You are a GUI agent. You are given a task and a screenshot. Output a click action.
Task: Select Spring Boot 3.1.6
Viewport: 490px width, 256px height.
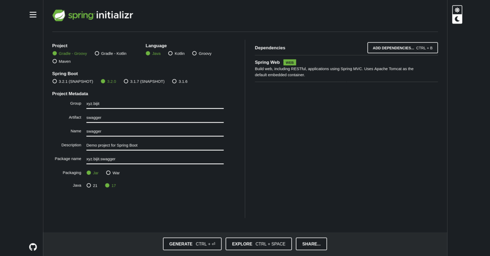pos(180,81)
